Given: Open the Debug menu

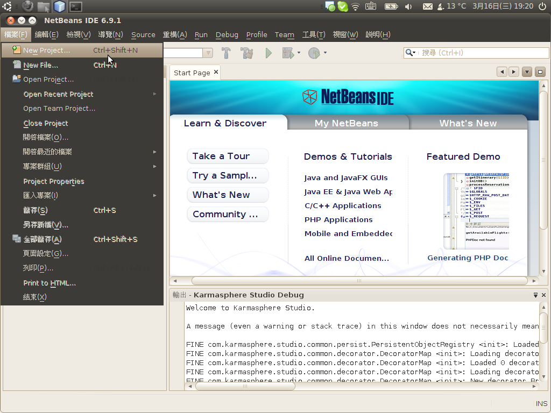Looking at the screenshot, I should coord(227,34).
